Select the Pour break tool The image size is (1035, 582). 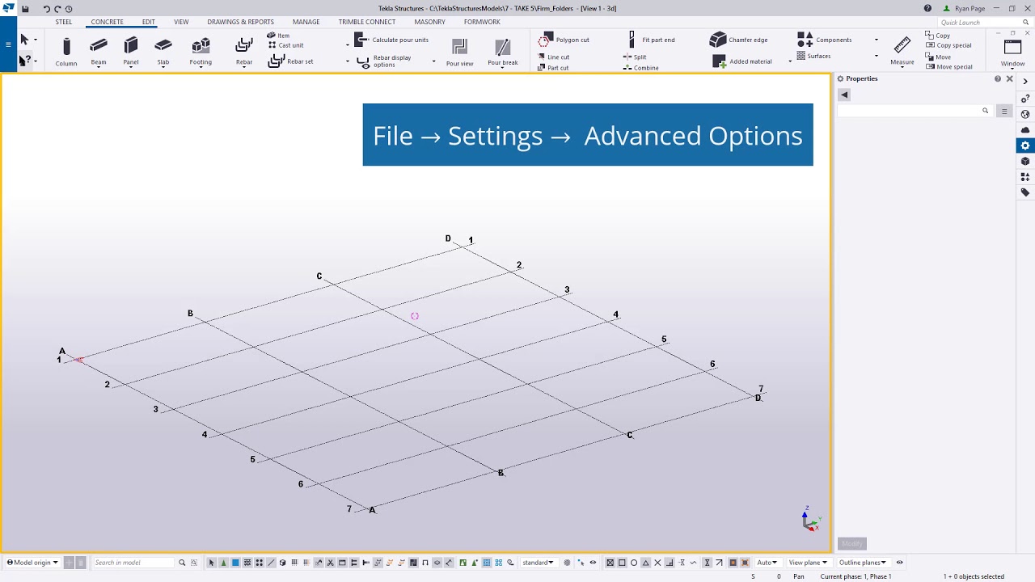pyautogui.click(x=503, y=52)
